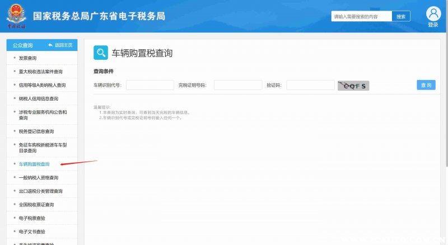Click the 完税证明号码 input field
Screen dimensions: 448x245
coord(238,85)
